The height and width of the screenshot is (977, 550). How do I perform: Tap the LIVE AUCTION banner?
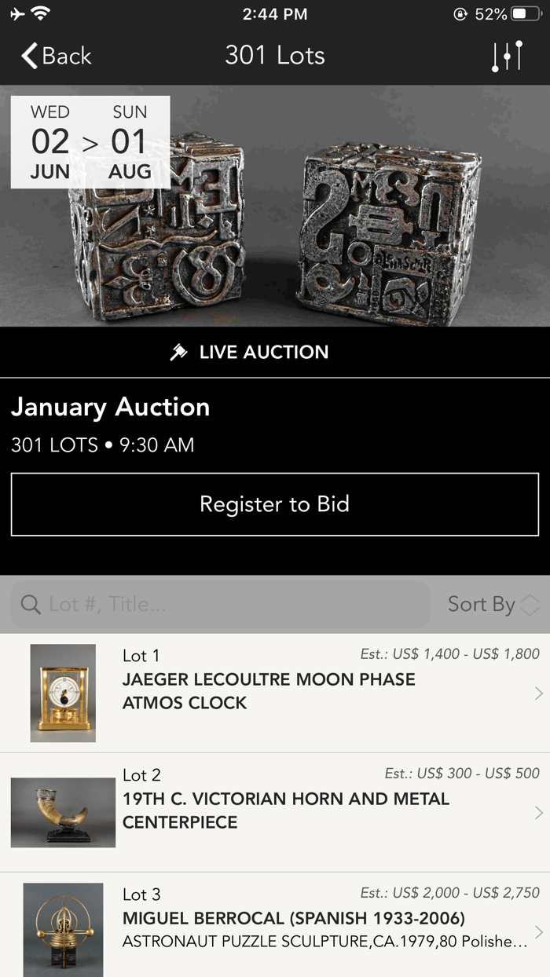click(275, 352)
